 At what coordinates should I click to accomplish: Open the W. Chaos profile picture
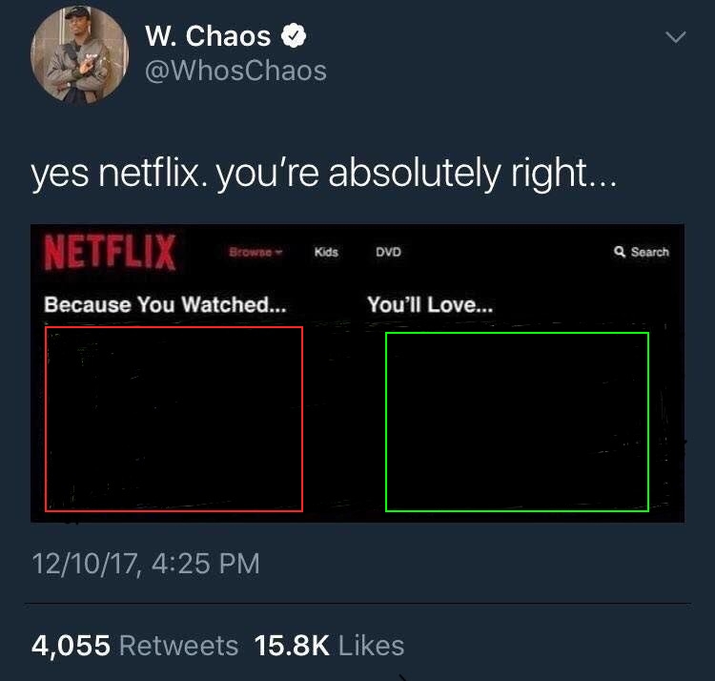click(79, 55)
